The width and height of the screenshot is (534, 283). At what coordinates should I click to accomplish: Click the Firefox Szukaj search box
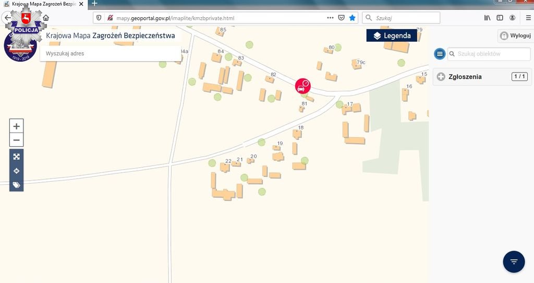coord(401,18)
